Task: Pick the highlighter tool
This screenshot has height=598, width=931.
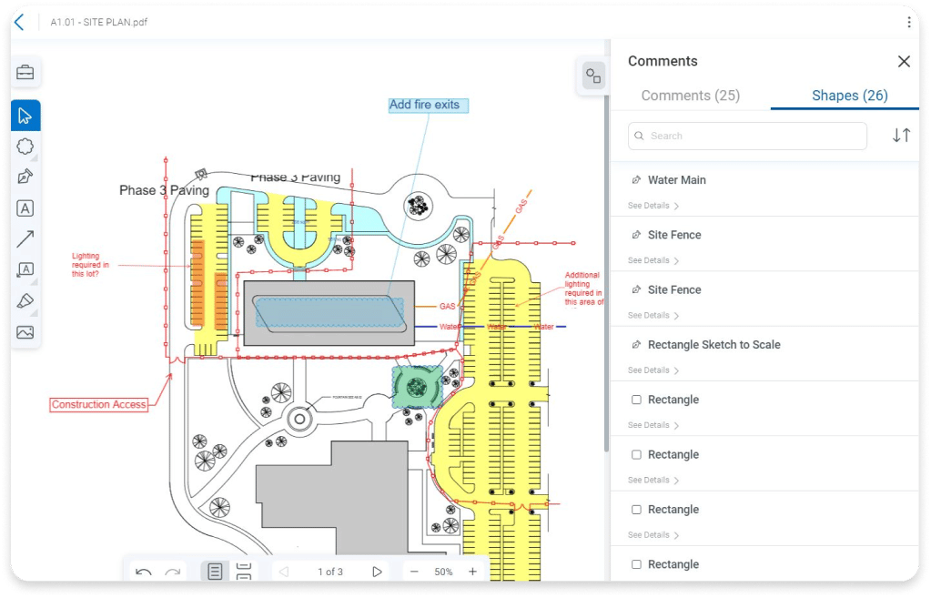Action: pos(25,301)
